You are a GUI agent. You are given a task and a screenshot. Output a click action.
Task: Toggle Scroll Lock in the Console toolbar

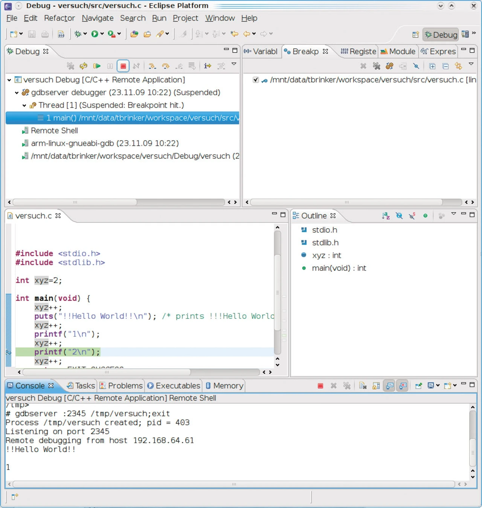376,386
